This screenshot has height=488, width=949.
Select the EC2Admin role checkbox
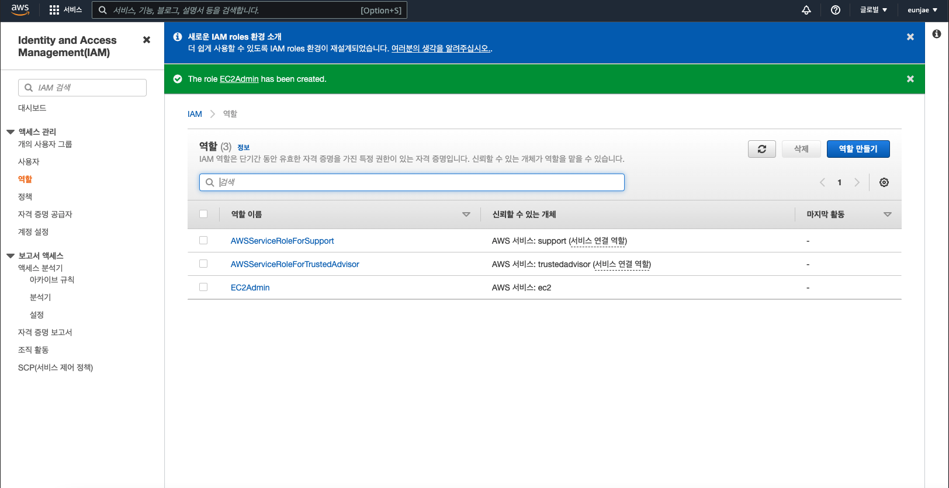(203, 287)
